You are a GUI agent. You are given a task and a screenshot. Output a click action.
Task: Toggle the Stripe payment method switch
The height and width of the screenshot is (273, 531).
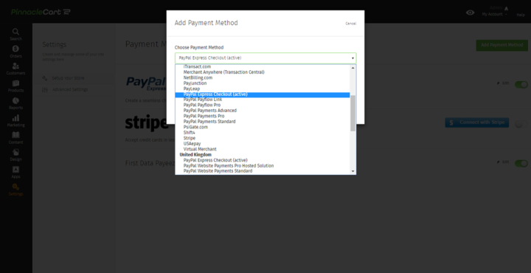(x=521, y=124)
